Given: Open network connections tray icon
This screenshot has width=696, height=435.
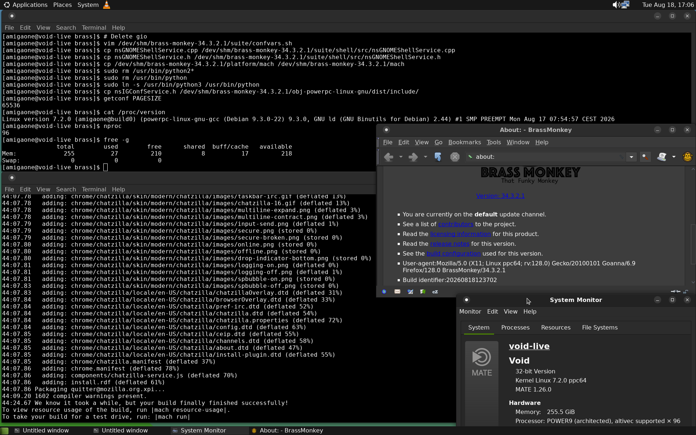Looking at the screenshot, I should click(625, 5).
